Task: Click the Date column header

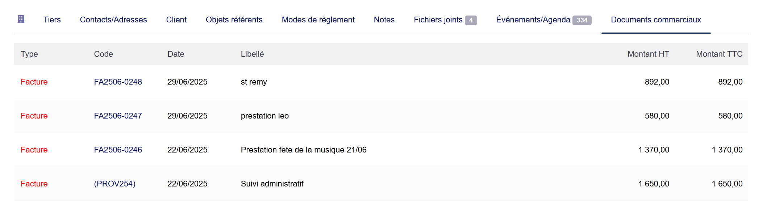Action: [x=176, y=54]
